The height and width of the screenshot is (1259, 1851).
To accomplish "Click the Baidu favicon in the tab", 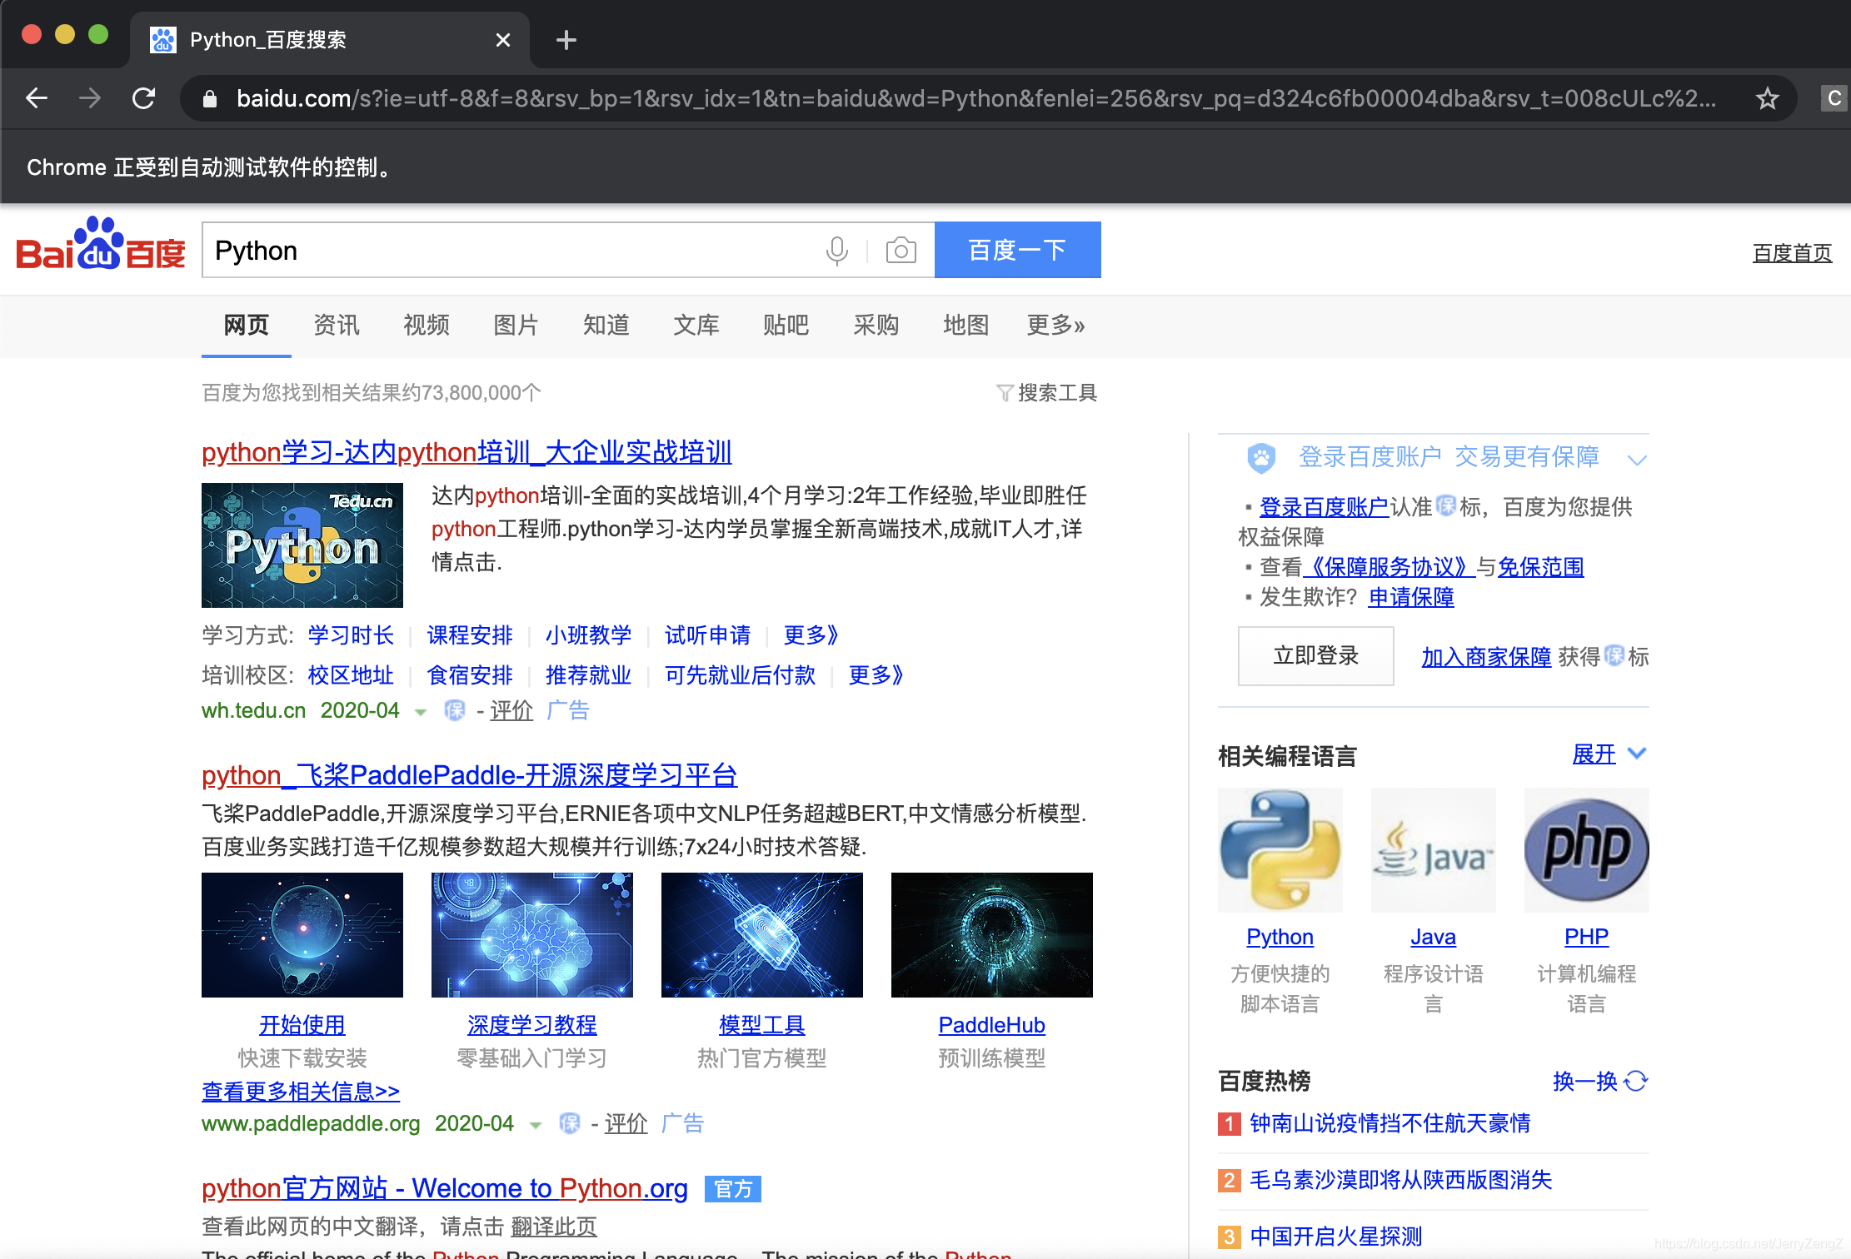I will 162,39.
